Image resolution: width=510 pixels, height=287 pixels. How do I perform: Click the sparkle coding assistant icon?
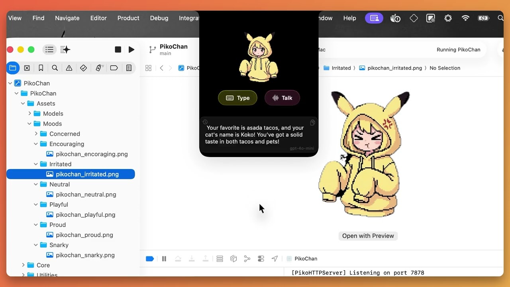coord(65,49)
